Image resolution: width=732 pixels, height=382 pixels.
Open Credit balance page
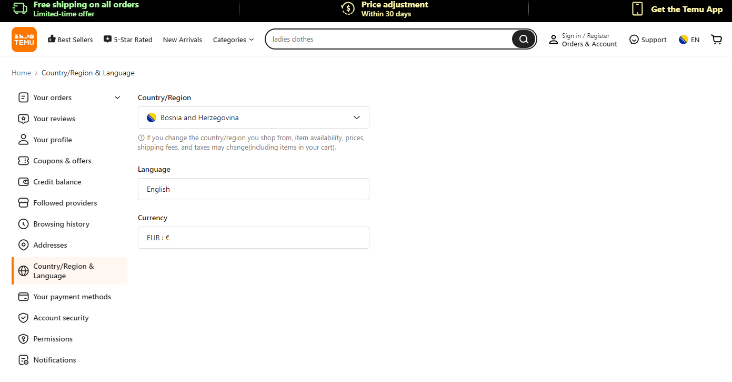[x=57, y=182]
